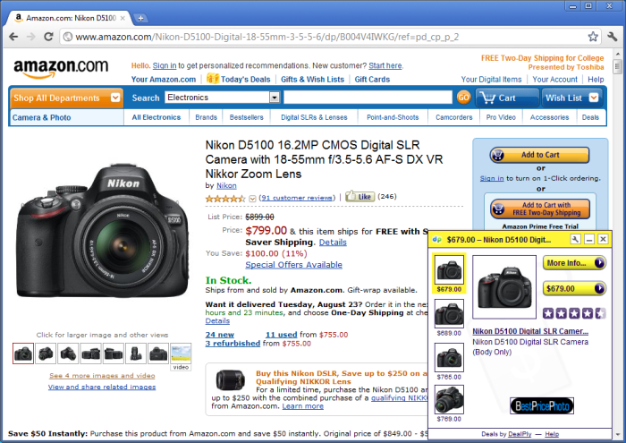Select the $765.00 camera thumbnail
This screenshot has width=626, height=443.
tap(449, 357)
